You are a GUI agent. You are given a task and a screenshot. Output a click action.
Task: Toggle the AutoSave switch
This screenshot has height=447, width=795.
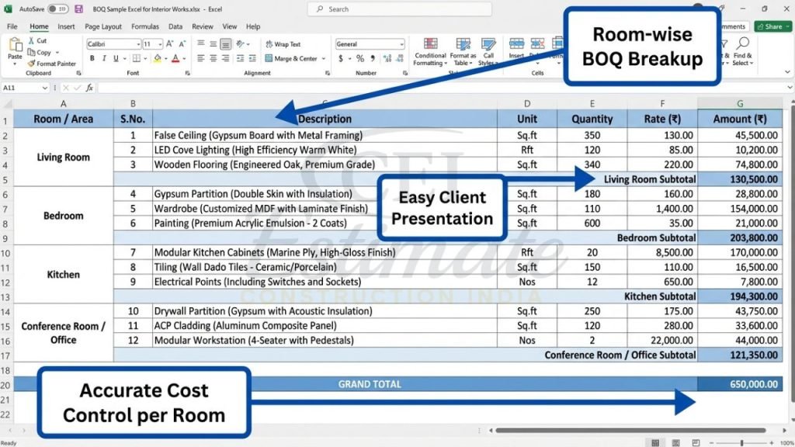click(x=57, y=9)
